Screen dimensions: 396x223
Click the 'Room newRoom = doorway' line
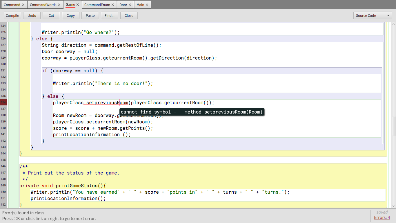108,115
